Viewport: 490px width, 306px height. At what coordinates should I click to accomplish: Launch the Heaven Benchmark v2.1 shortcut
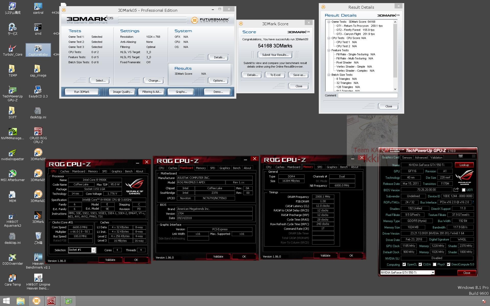pyautogui.click(x=38, y=261)
